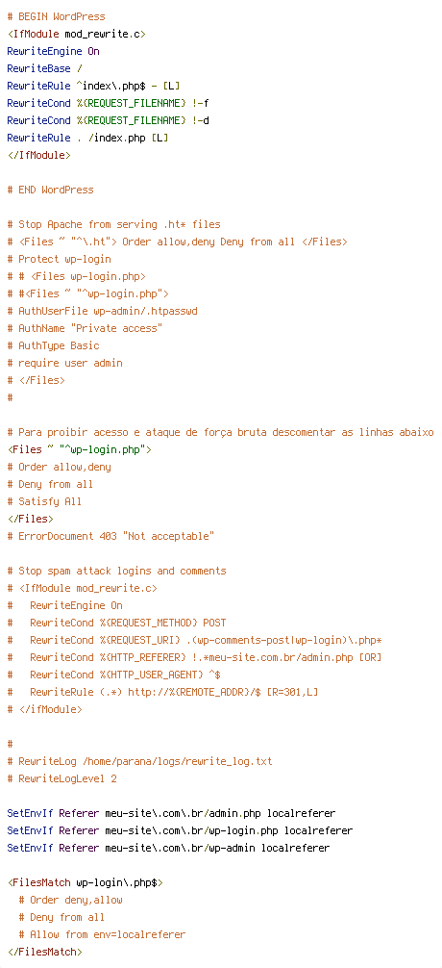The height and width of the screenshot is (968, 442).
Task: Click the 'Allow from env=localreferer' line
Action: pyautogui.click(x=102, y=934)
